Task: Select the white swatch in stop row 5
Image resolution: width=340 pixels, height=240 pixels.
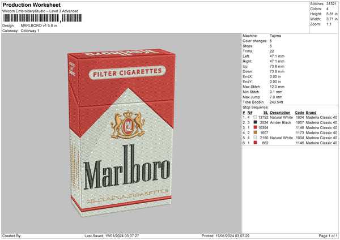Action: pos(255,138)
